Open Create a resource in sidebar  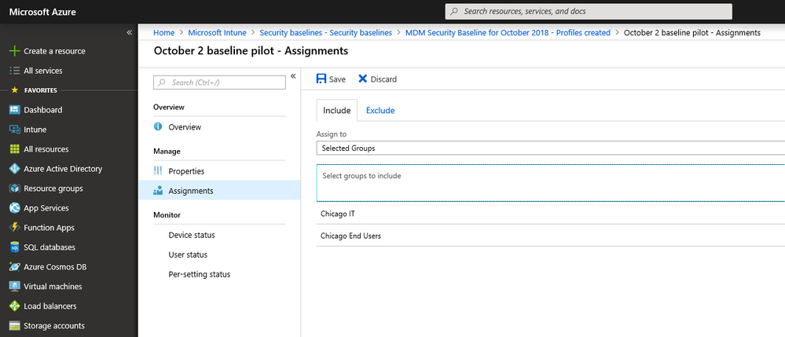click(x=54, y=51)
